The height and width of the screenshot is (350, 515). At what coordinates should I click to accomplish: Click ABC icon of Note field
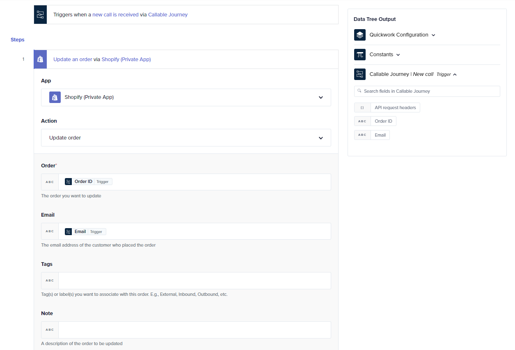pyautogui.click(x=50, y=329)
